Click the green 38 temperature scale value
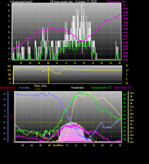149x164 pixels. click(x=125, y=139)
